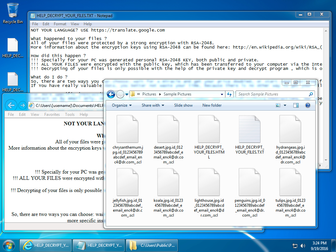Click the network icon in system tray

click(x=295, y=246)
